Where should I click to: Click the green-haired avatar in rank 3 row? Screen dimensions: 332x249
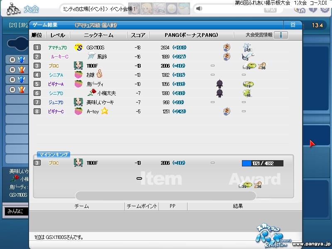[78, 66]
